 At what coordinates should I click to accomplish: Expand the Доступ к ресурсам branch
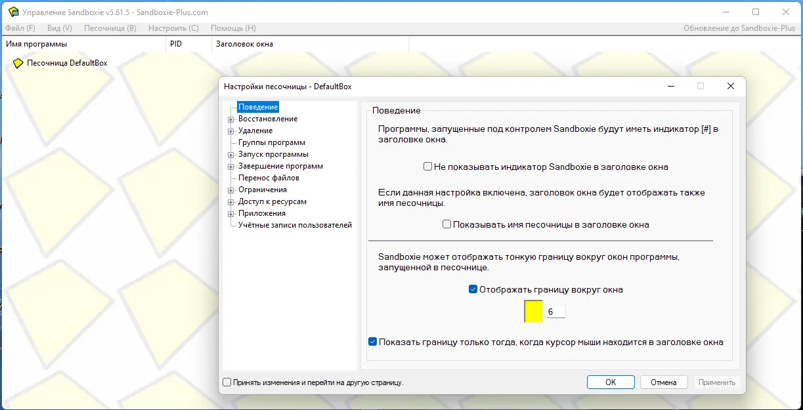[x=230, y=201]
